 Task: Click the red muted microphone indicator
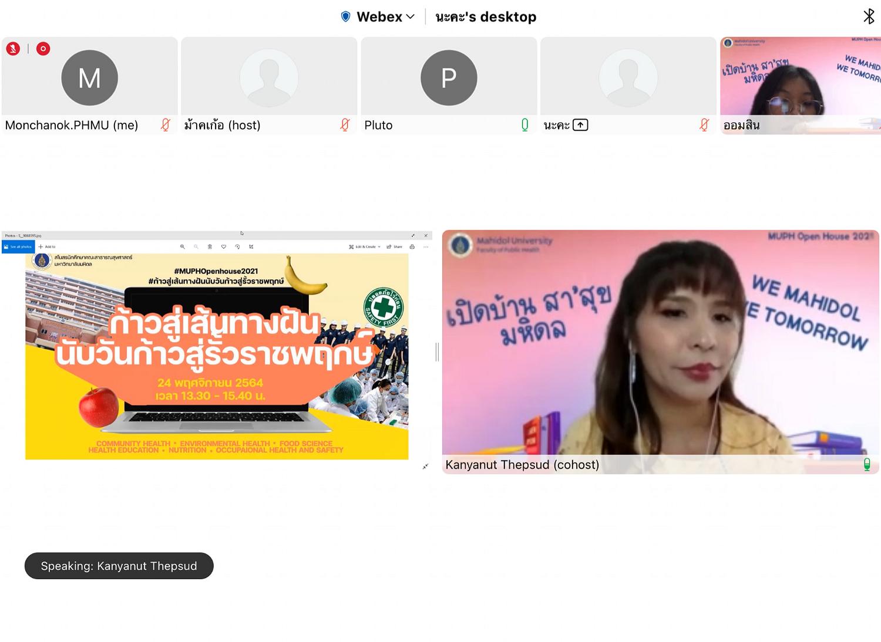[13, 49]
